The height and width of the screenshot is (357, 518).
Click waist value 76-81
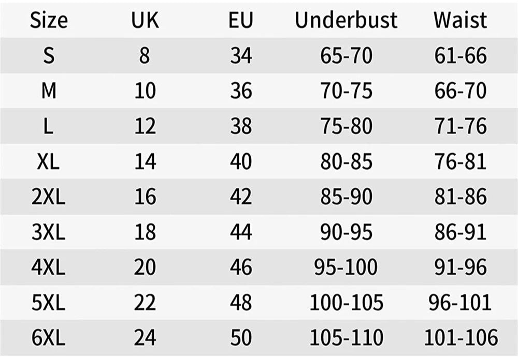point(460,161)
